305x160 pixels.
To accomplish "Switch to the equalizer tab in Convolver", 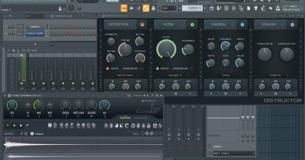I will tap(141, 118).
